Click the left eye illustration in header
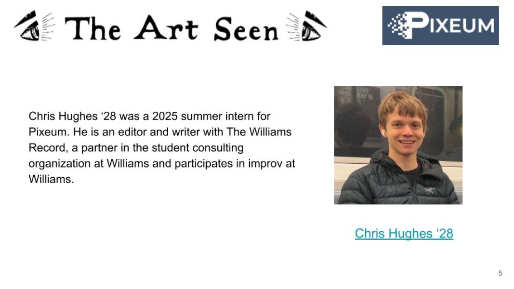Screen dimensions: 514x289 [x=27, y=26]
